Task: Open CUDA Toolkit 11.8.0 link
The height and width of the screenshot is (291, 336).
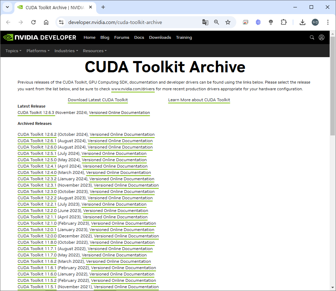Action: 37,243
